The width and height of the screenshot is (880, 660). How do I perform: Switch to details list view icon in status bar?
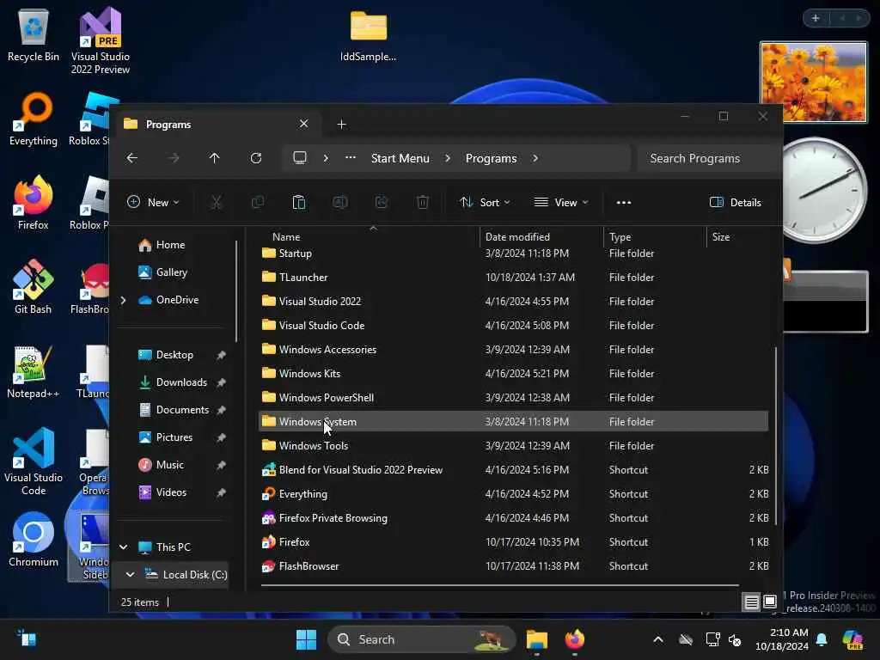[751, 602]
